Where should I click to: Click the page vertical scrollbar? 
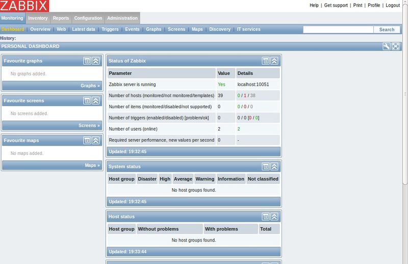coord(405,94)
